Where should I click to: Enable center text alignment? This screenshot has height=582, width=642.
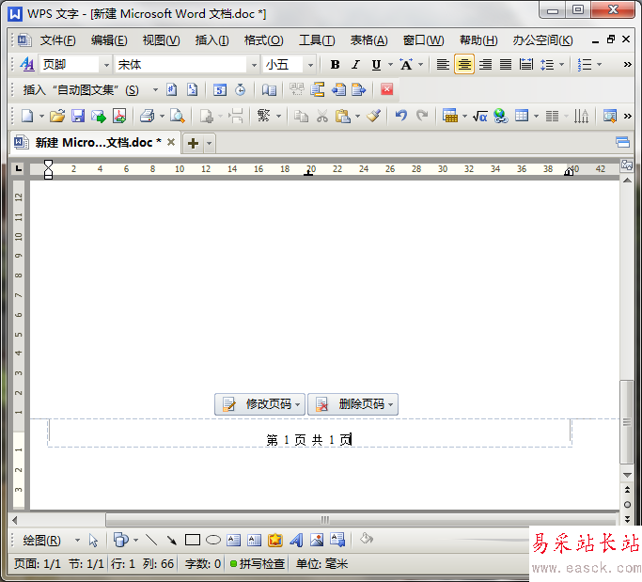(464, 65)
